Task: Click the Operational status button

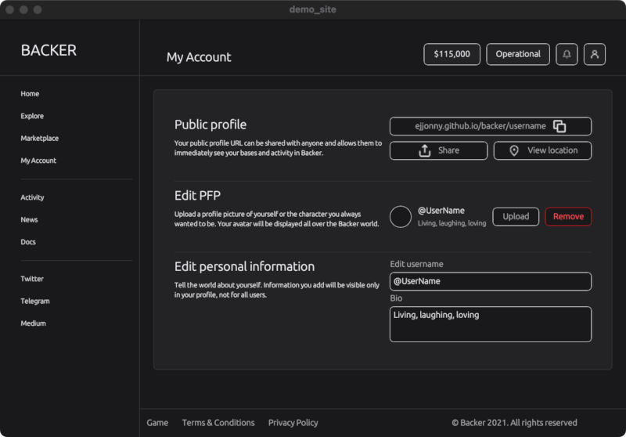Action: pyautogui.click(x=517, y=55)
